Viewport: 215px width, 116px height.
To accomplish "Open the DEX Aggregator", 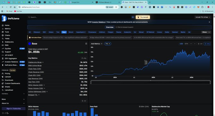I will click(9, 58).
